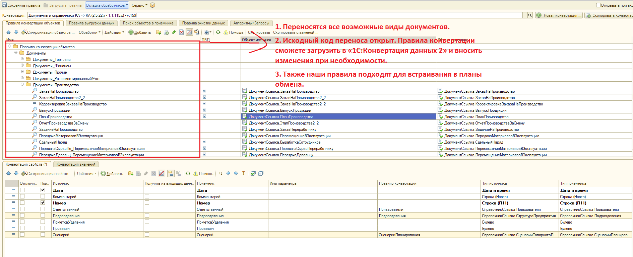Toggle incoming data checkbox in Ответственный row
633x257 pixels.
pyautogui.click(x=147, y=209)
